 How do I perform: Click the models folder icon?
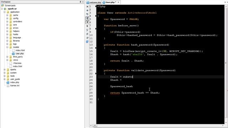click(11, 47)
